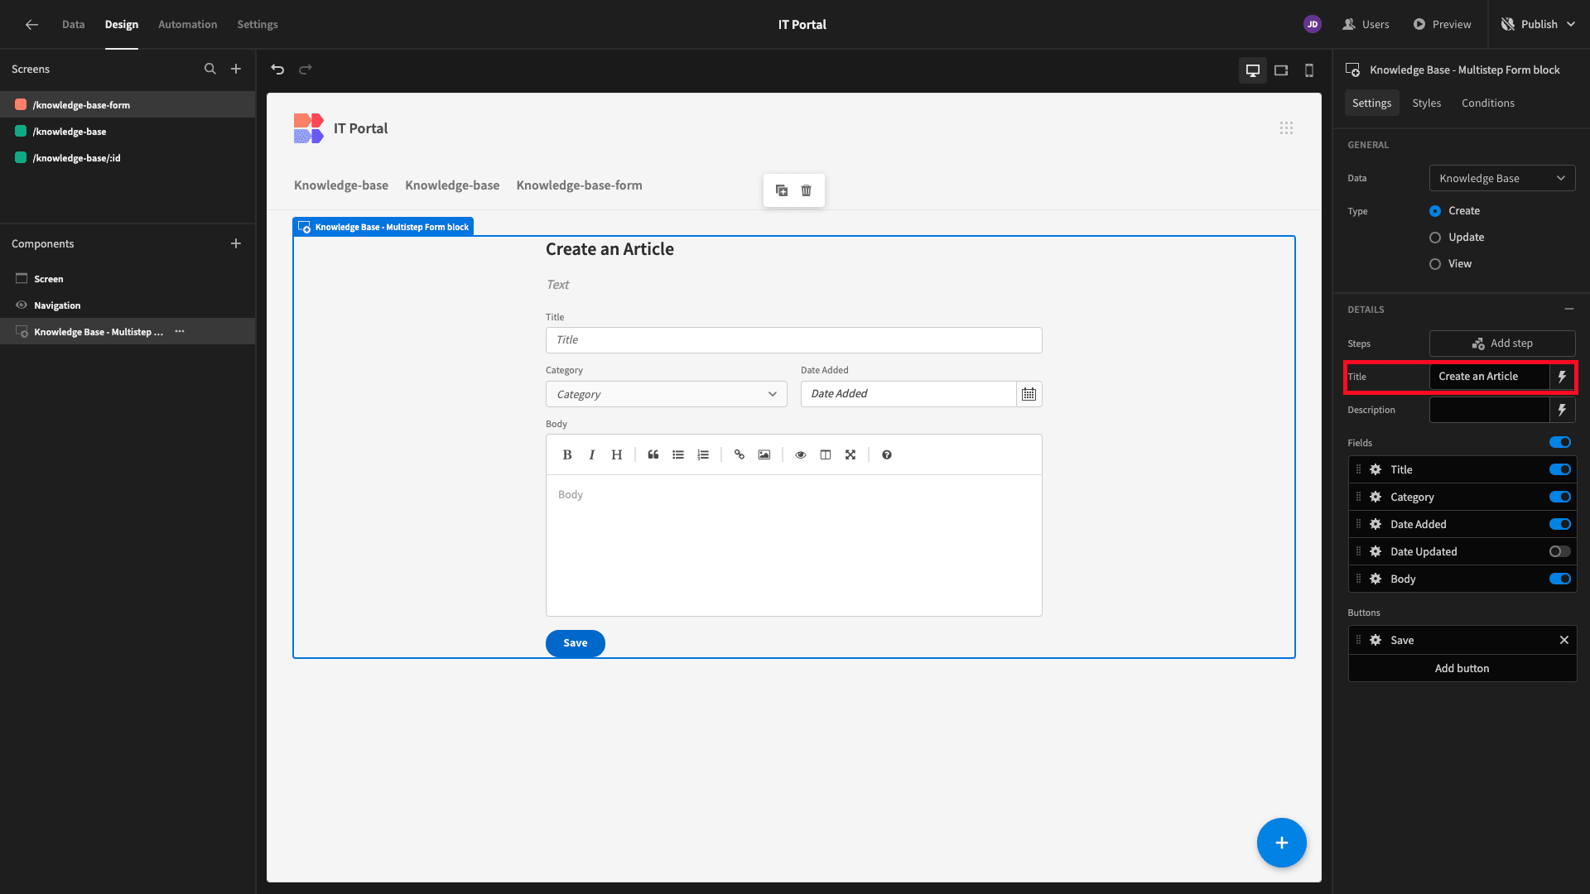Disable the Body field toggle
Viewport: 1590px width, 894px height.
(1560, 579)
